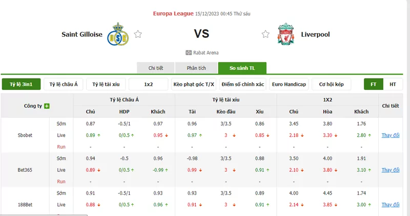410x216 pixels.
Task: Favorite Saint Gilloise with the star icon
Action: [138, 34]
